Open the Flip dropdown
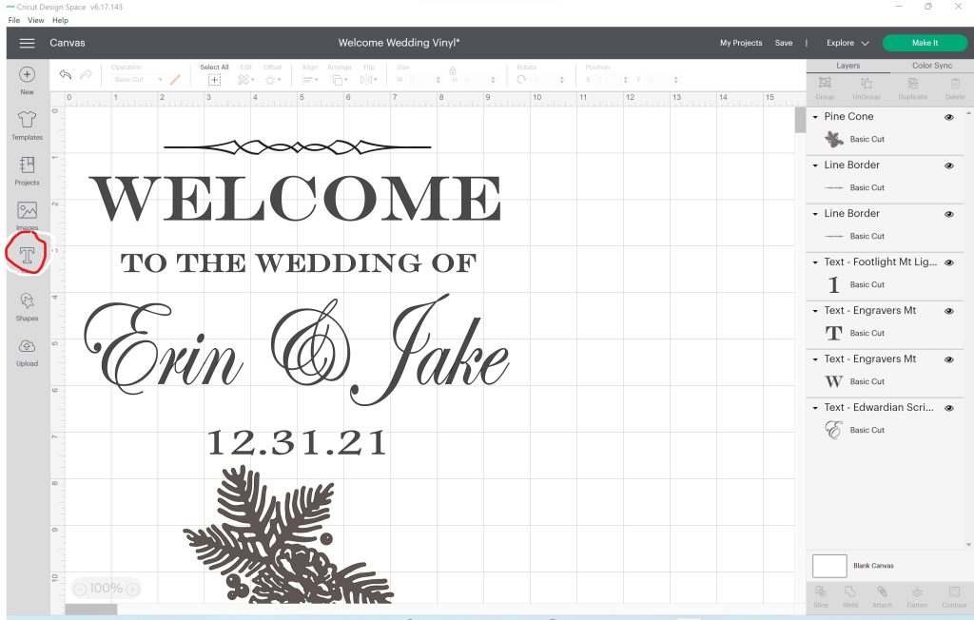The height and width of the screenshot is (620, 974). (x=368, y=80)
